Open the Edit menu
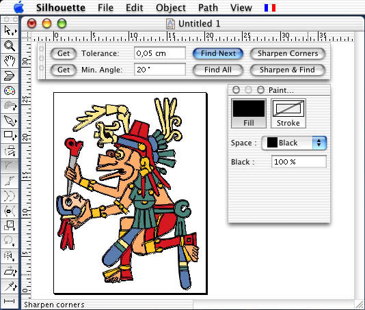 point(135,8)
